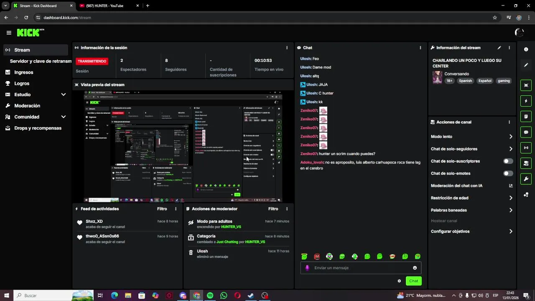
Task: Click the pencil icon in the right rail
Action: click(x=526, y=65)
